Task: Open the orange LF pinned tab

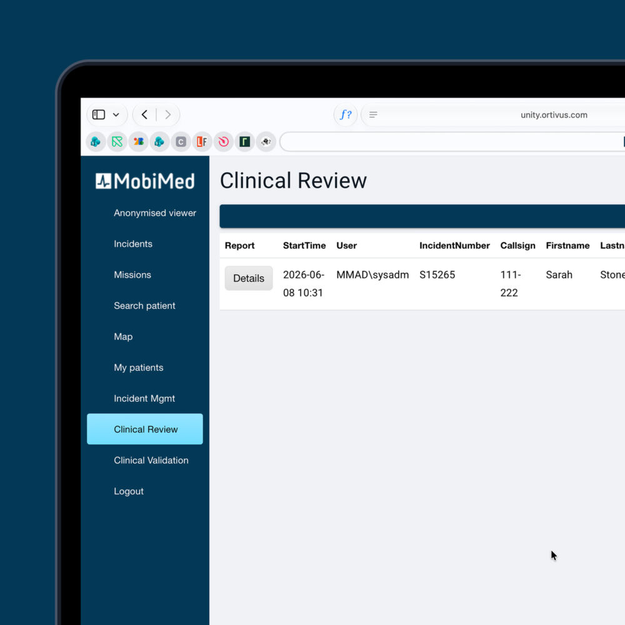Action: click(x=202, y=141)
